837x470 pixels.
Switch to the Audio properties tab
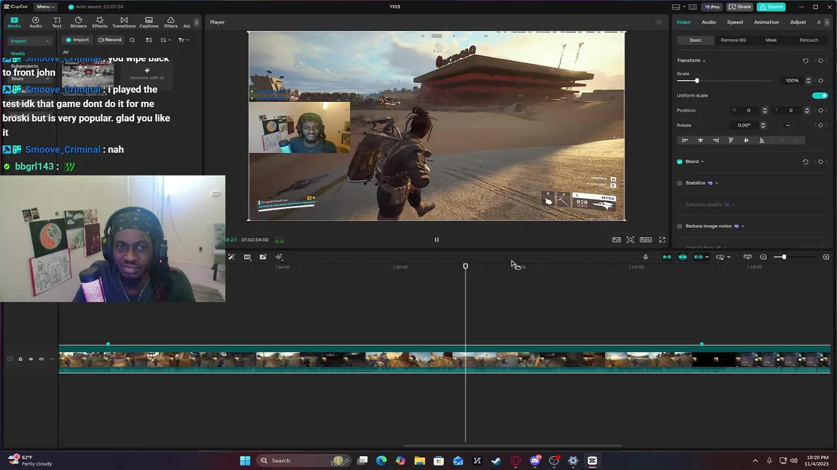[709, 22]
